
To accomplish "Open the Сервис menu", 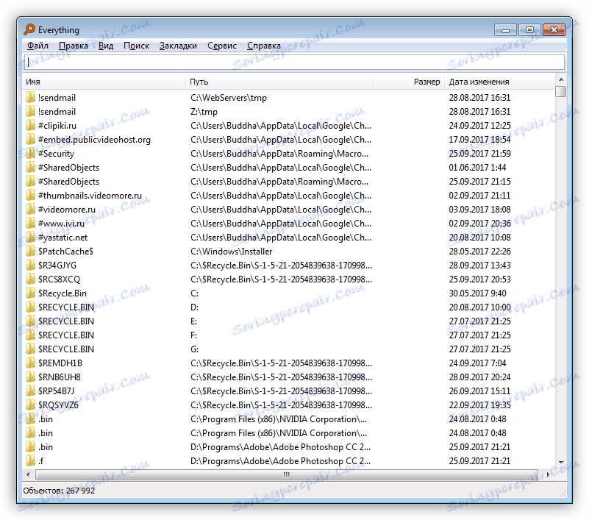I will (221, 46).
